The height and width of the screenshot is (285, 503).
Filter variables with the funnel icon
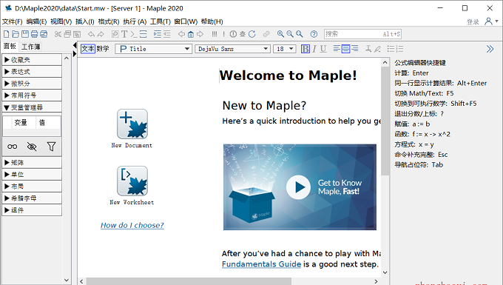(x=51, y=147)
